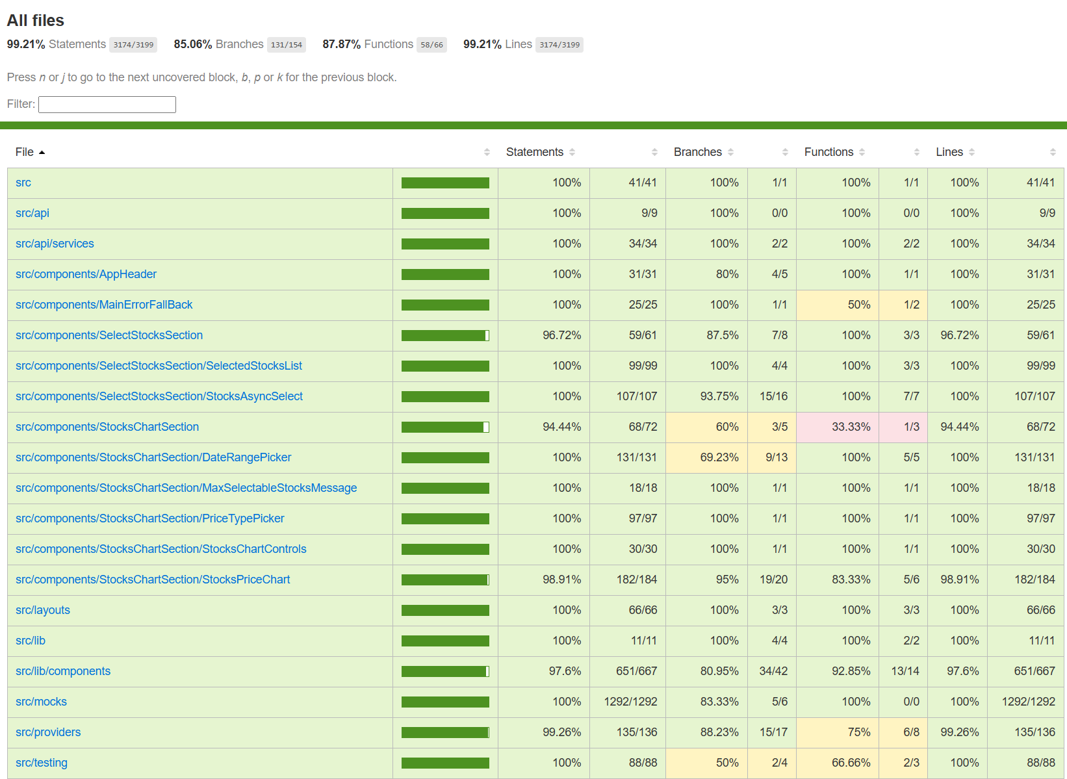Open src/components/MainErrorFallBack report
Viewport: 1067px width, 779px height.
pyautogui.click(x=104, y=305)
